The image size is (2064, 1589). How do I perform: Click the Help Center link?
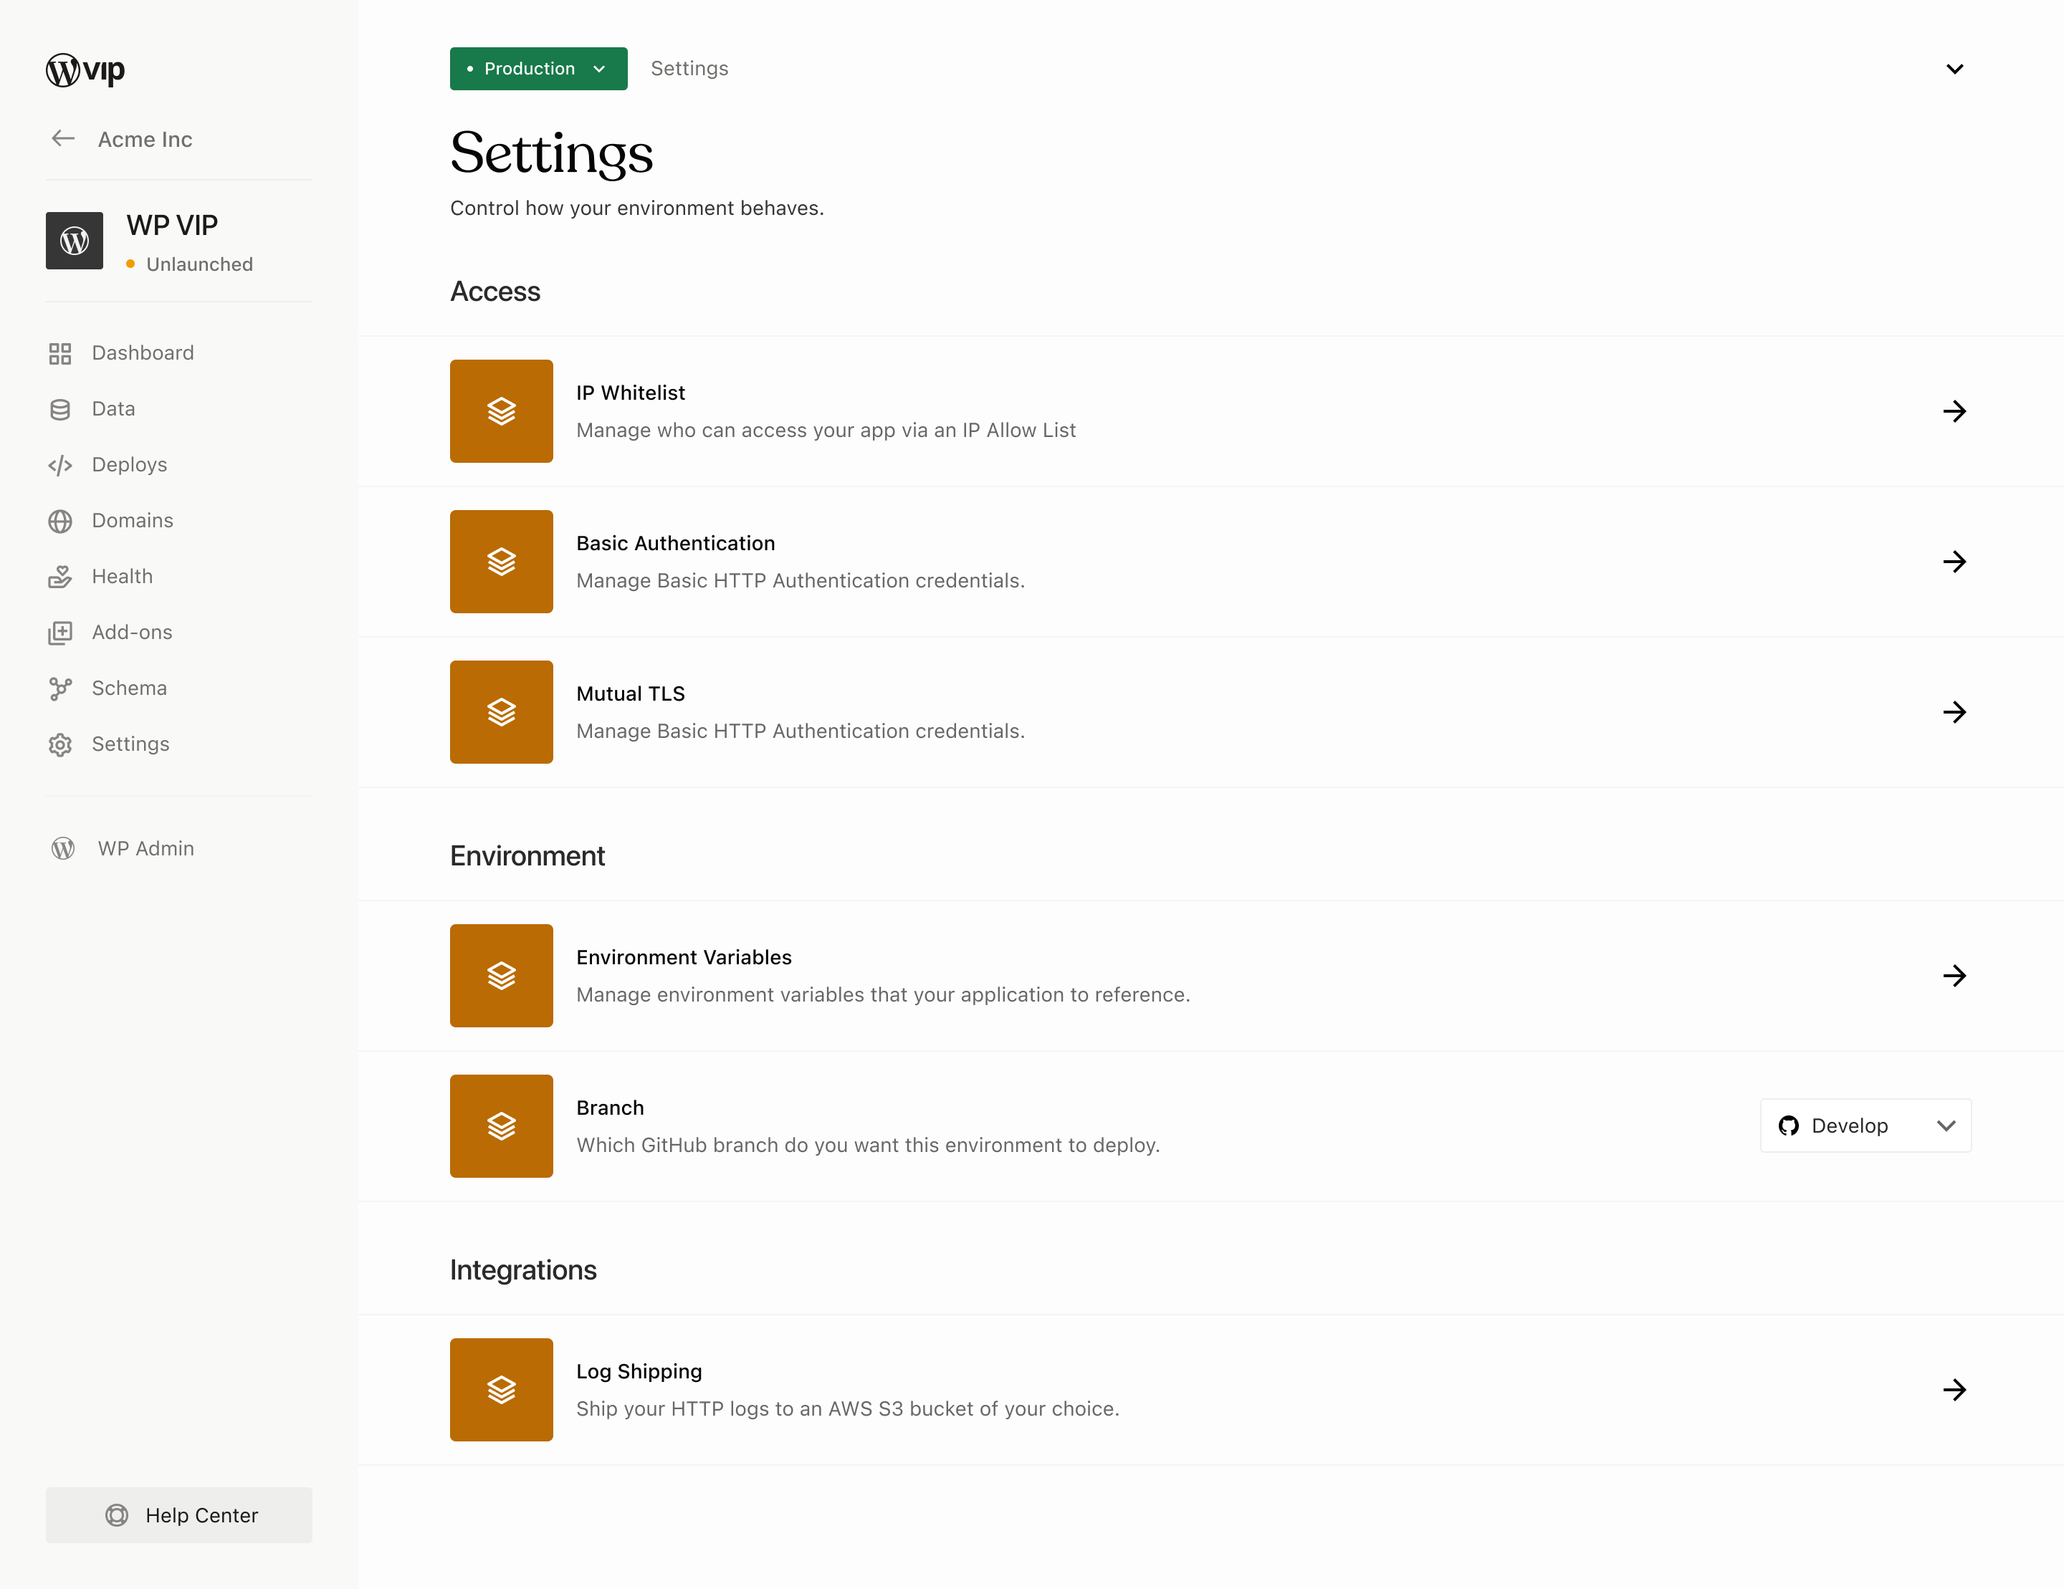tap(182, 1514)
